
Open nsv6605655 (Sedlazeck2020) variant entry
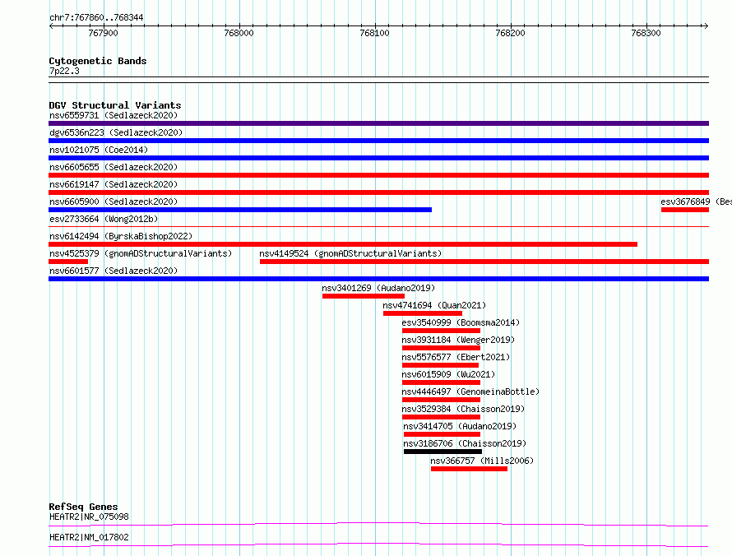[x=114, y=167]
